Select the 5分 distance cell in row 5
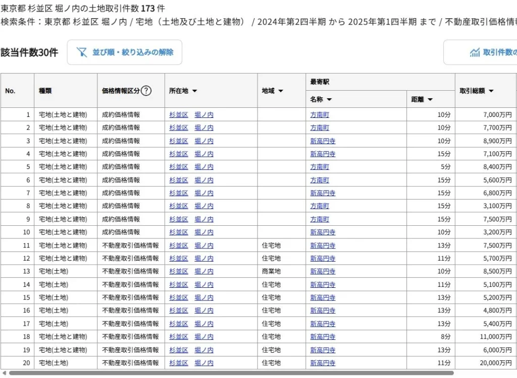 pyautogui.click(x=431, y=167)
